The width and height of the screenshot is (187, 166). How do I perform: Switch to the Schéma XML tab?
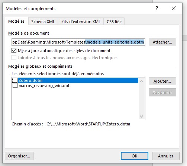[43, 22]
